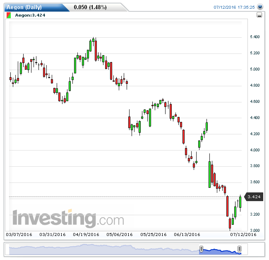Screen dimensions: 269x260
Task: Click the 05/25/2016 date label
Action: (x=154, y=235)
